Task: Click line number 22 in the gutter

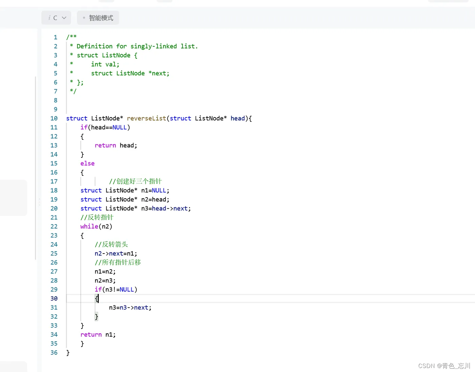Action: 54,226
